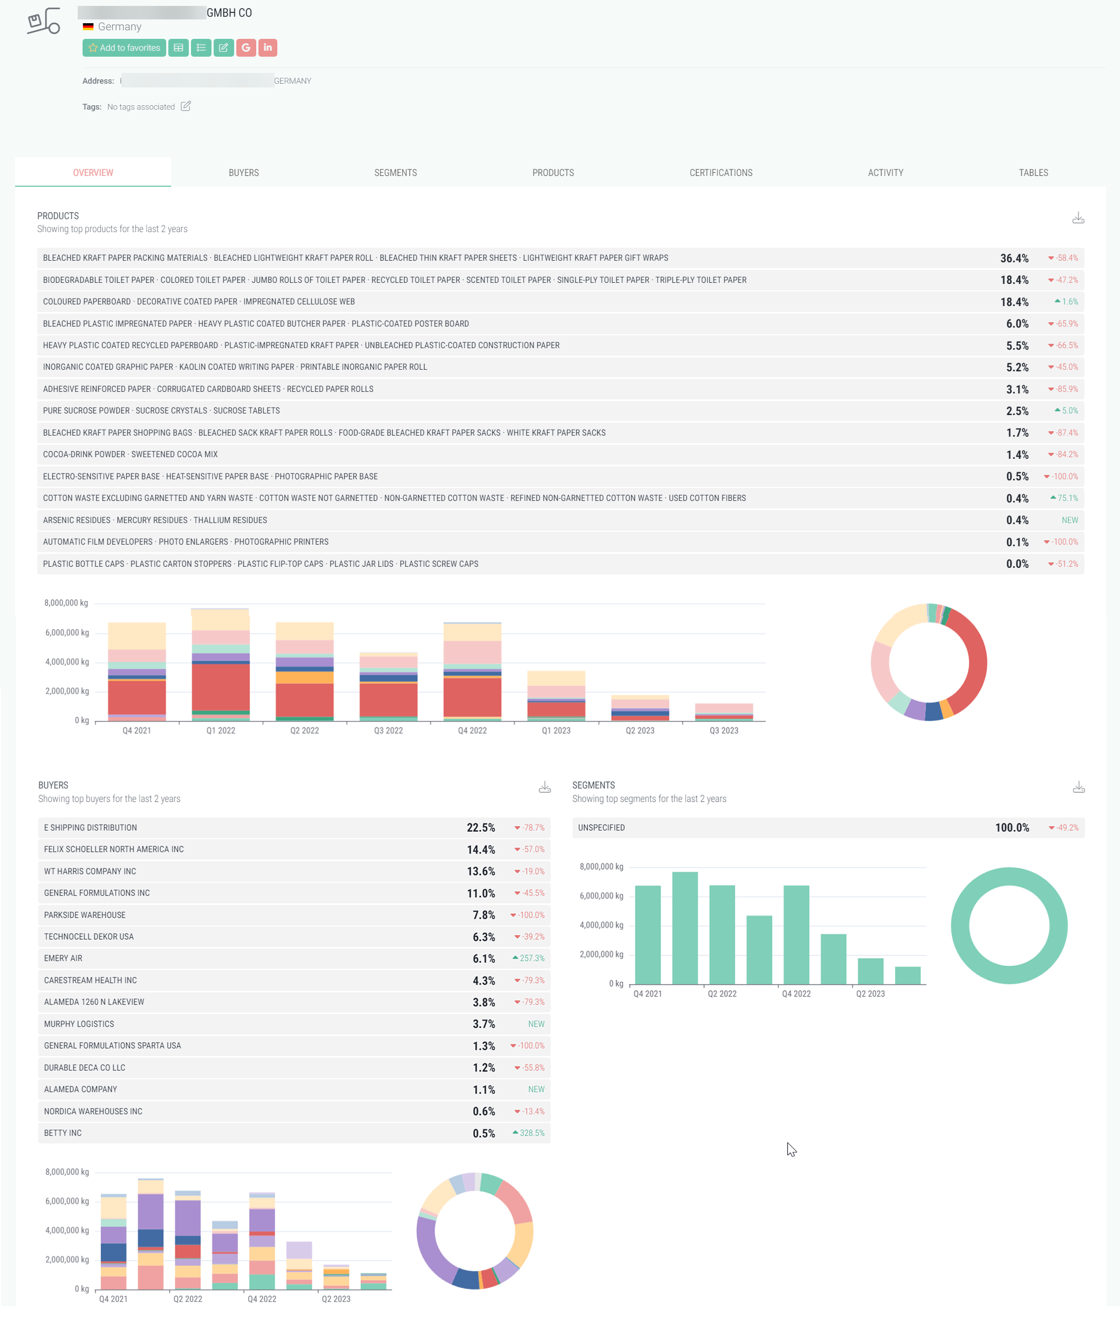The height and width of the screenshot is (1330, 1120).
Task: Select Biodegradable Toilet Paper product row
Action: [561, 280]
